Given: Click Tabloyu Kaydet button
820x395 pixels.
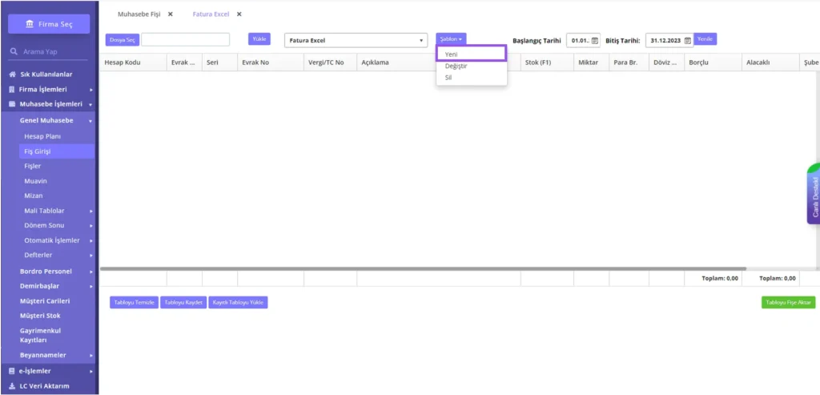Looking at the screenshot, I should 183,302.
